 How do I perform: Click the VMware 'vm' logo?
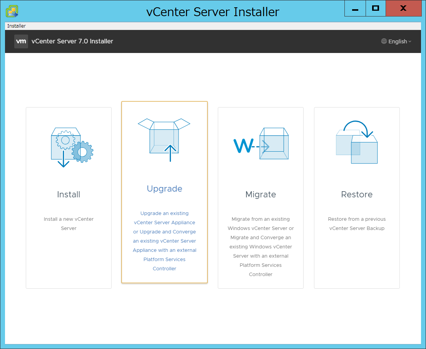(x=21, y=41)
